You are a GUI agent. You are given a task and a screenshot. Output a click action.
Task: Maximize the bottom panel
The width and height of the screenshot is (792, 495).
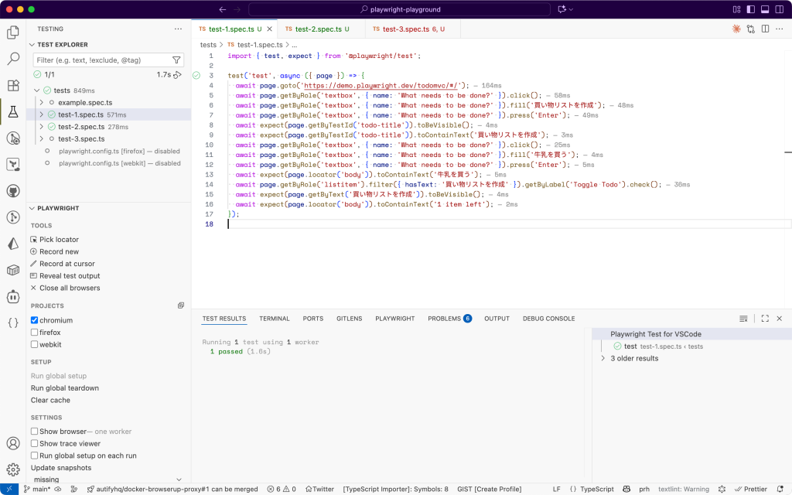pyautogui.click(x=765, y=319)
